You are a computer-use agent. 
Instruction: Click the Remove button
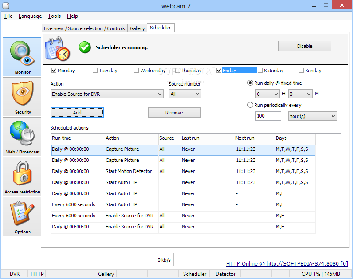coord(174,113)
